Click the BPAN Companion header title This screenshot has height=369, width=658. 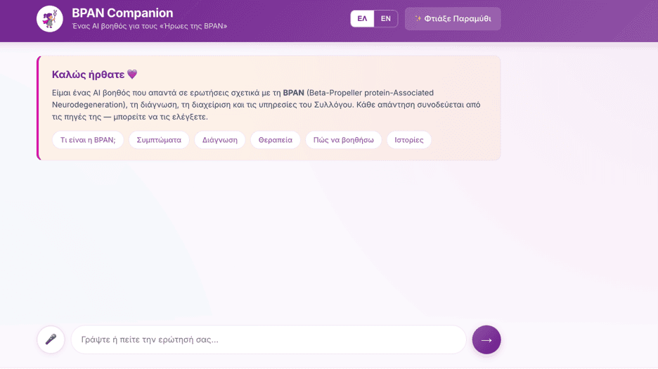(x=122, y=13)
